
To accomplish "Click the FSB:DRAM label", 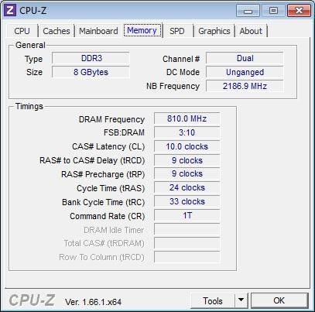I will [124, 133].
